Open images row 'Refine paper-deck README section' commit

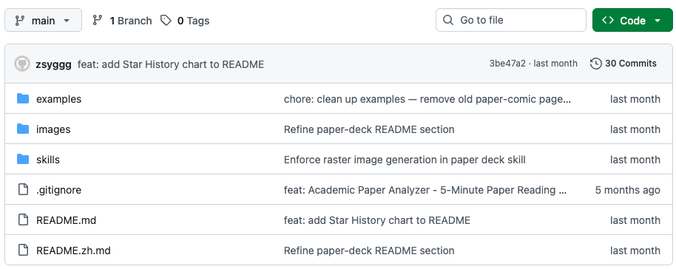coord(369,129)
